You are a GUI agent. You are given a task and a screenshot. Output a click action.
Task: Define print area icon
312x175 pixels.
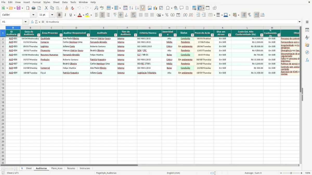194,8
